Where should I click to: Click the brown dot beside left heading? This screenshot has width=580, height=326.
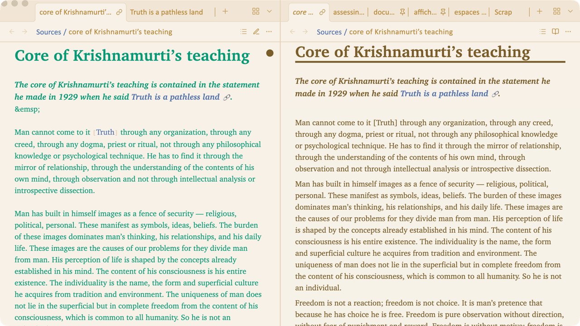(x=270, y=53)
